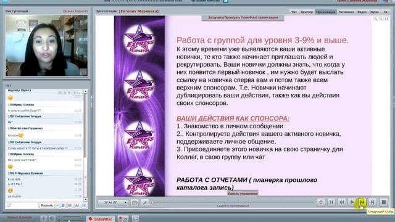395x222 pixels.
Task: Click the chat scrollbar up arrow
Action: tap(86, 91)
